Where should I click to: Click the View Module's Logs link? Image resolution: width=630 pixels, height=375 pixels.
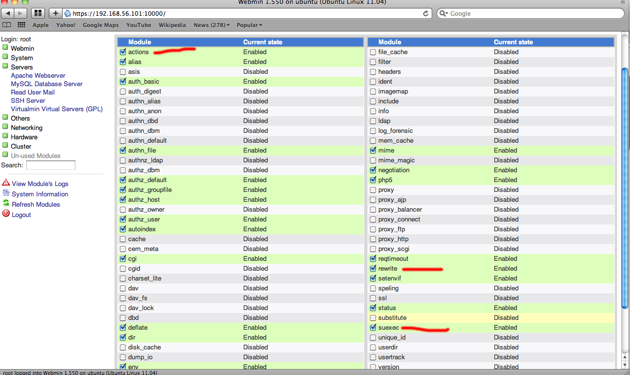tap(40, 184)
